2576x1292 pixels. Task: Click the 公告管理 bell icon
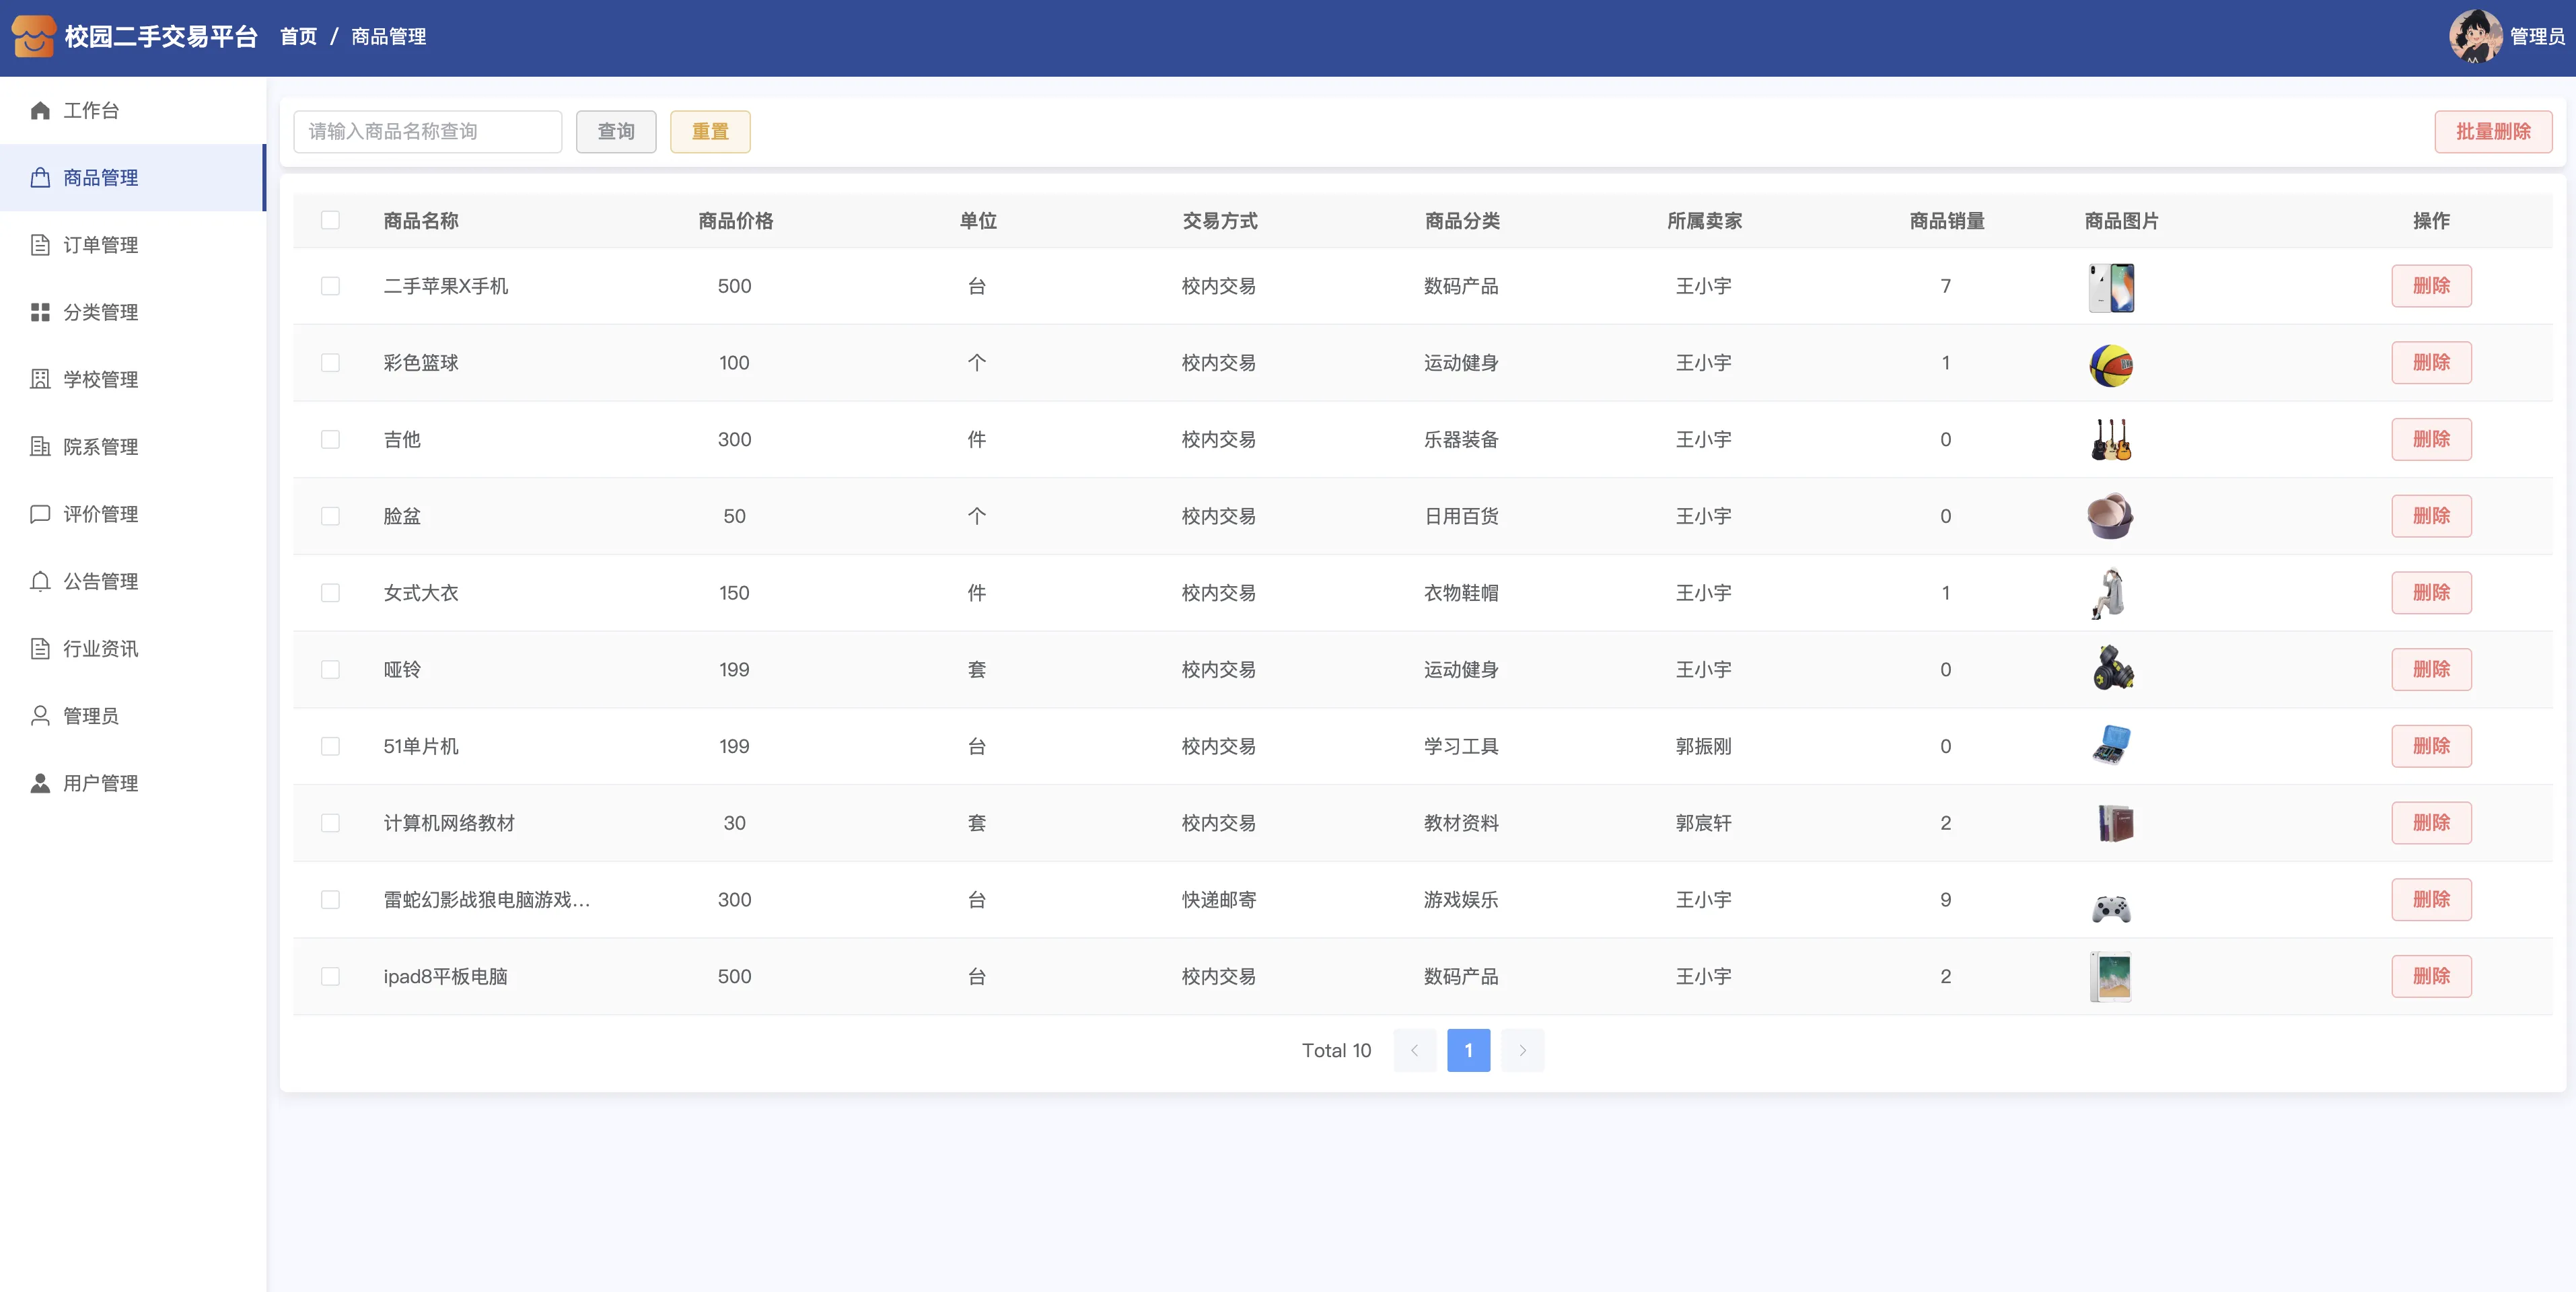pyautogui.click(x=40, y=581)
